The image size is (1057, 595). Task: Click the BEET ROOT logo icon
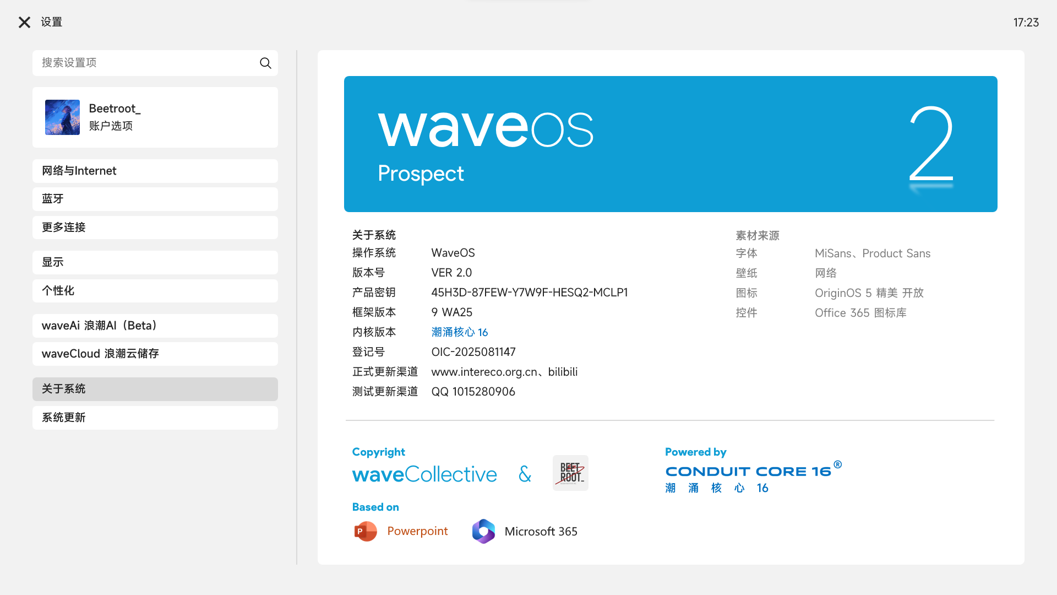570,473
